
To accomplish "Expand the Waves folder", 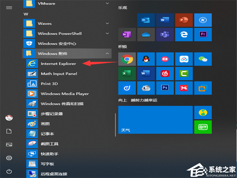I will [x=107, y=23].
